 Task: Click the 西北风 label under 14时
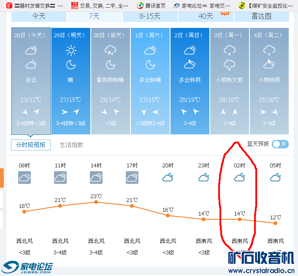(96, 241)
